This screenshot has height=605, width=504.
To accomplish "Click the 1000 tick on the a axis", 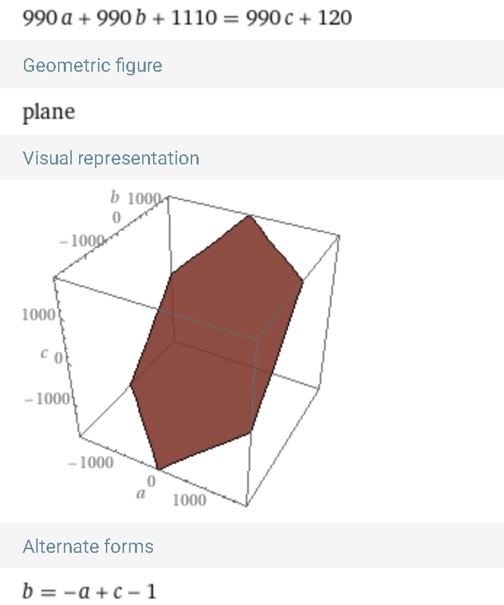I will [x=189, y=500].
